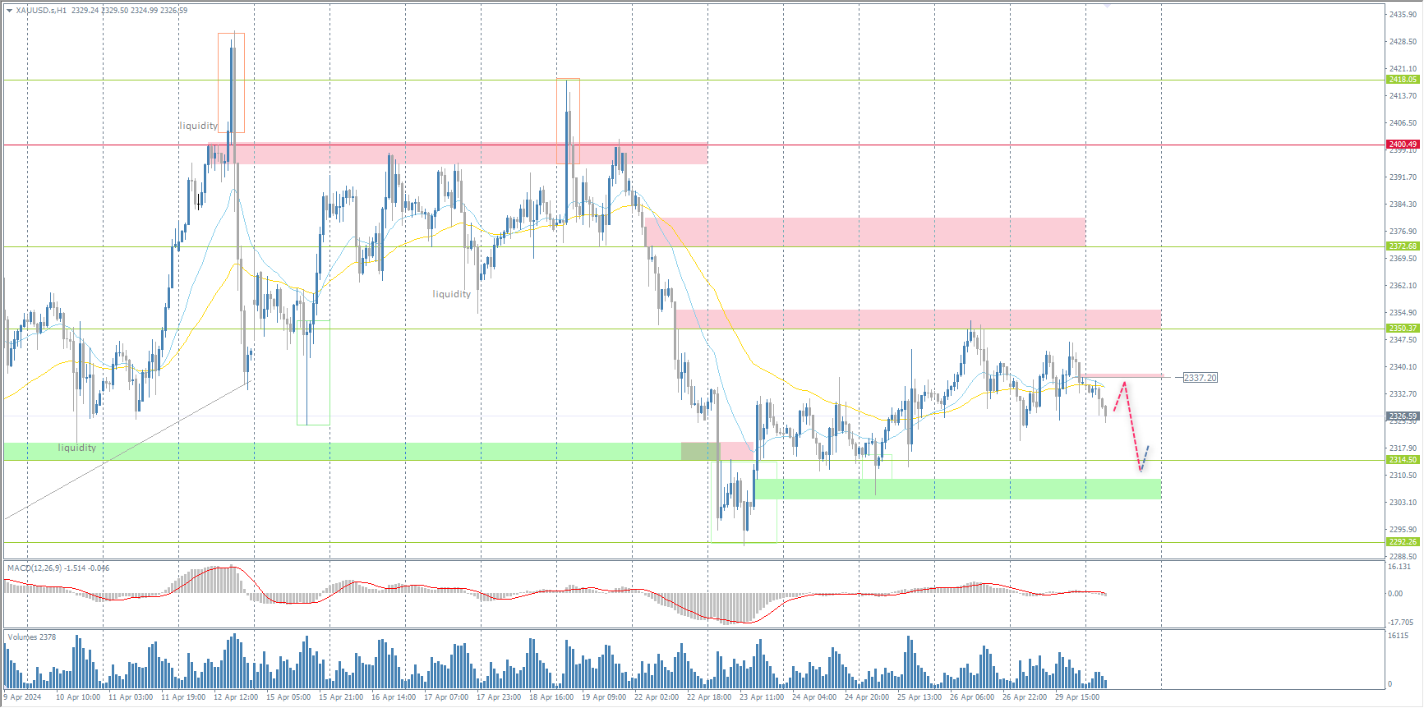Select the green demand zone below 2314.50

[x=958, y=489]
